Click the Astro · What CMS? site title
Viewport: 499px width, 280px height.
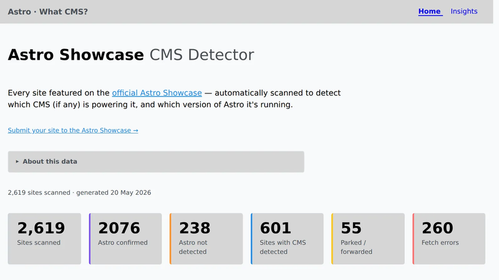point(48,12)
